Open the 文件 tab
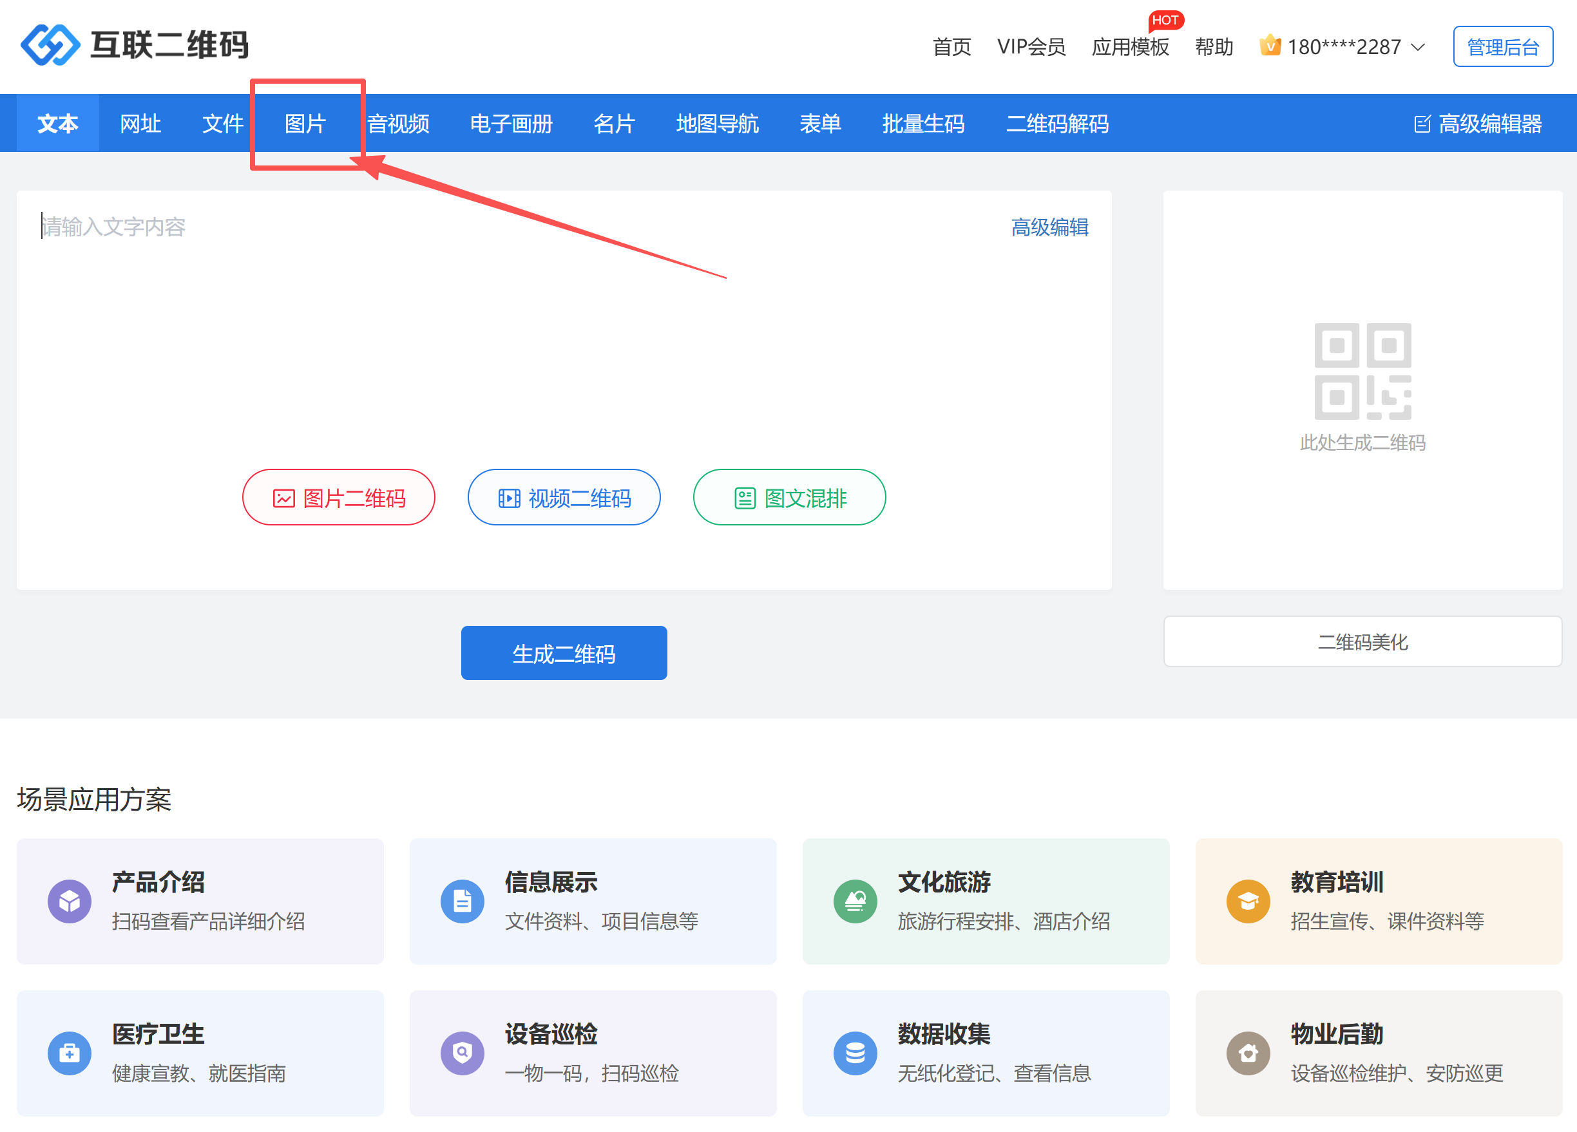The image size is (1577, 1132). pyautogui.click(x=222, y=124)
